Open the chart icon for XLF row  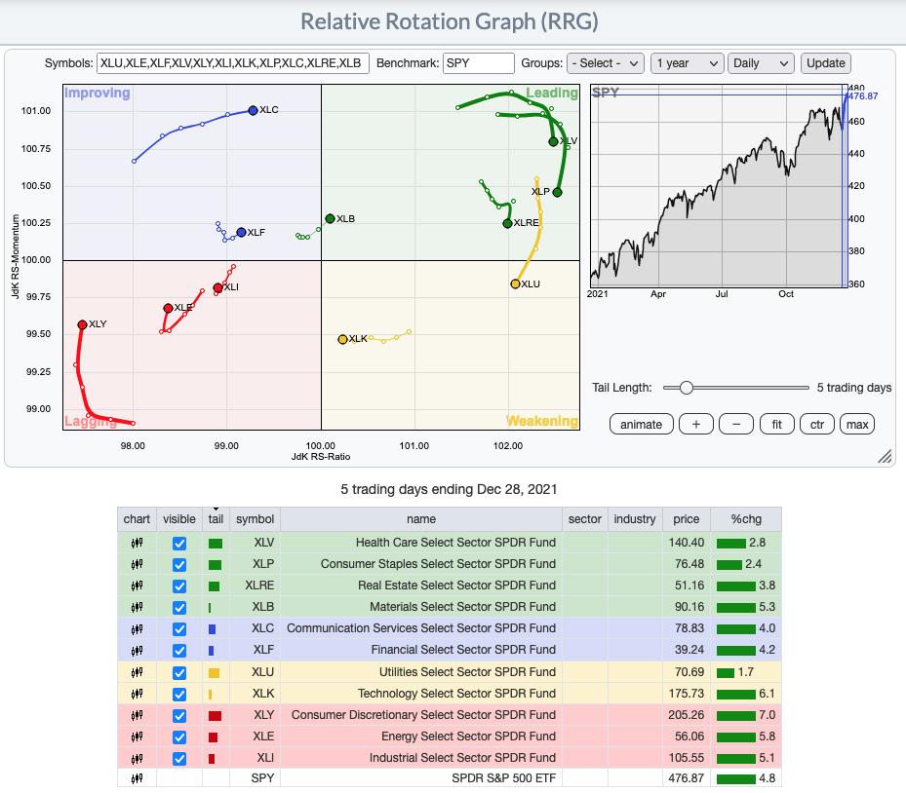(137, 651)
